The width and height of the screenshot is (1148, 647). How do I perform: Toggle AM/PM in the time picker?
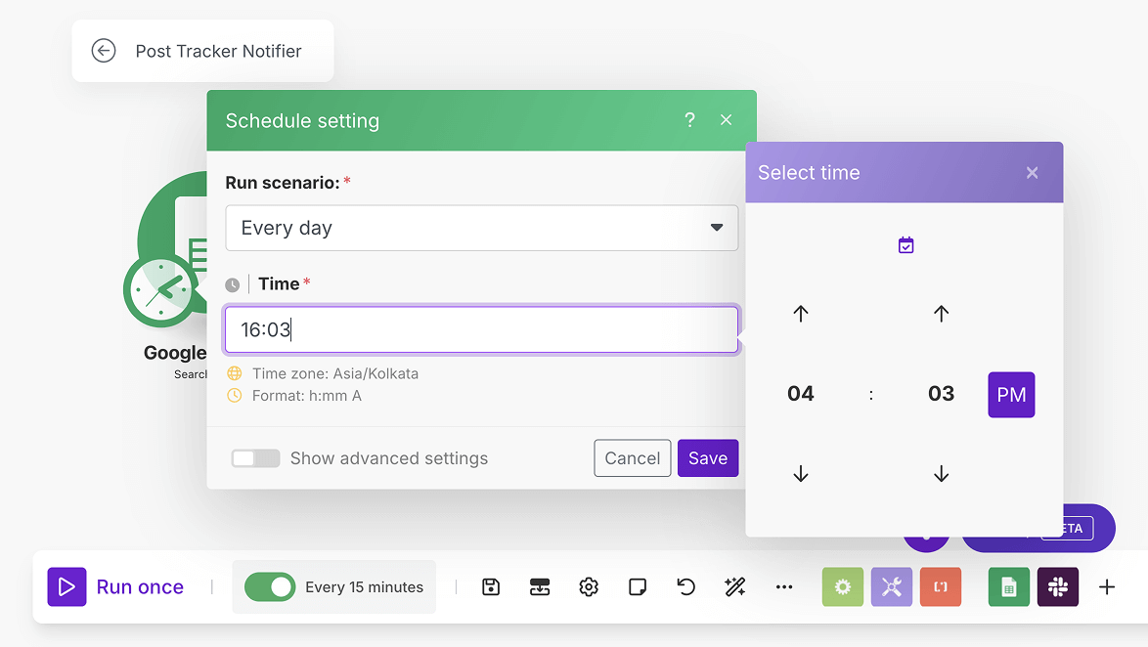pos(1011,394)
